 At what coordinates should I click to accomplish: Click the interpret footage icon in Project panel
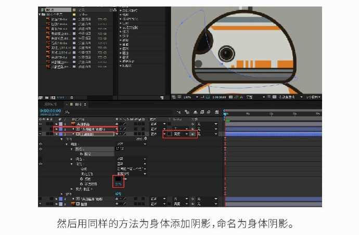tap(41, 98)
